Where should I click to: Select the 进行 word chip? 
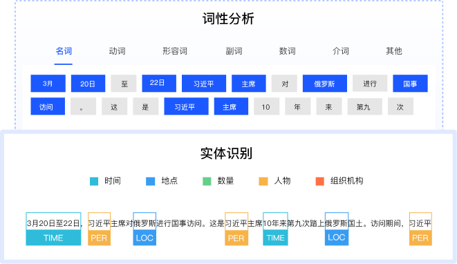click(x=370, y=84)
